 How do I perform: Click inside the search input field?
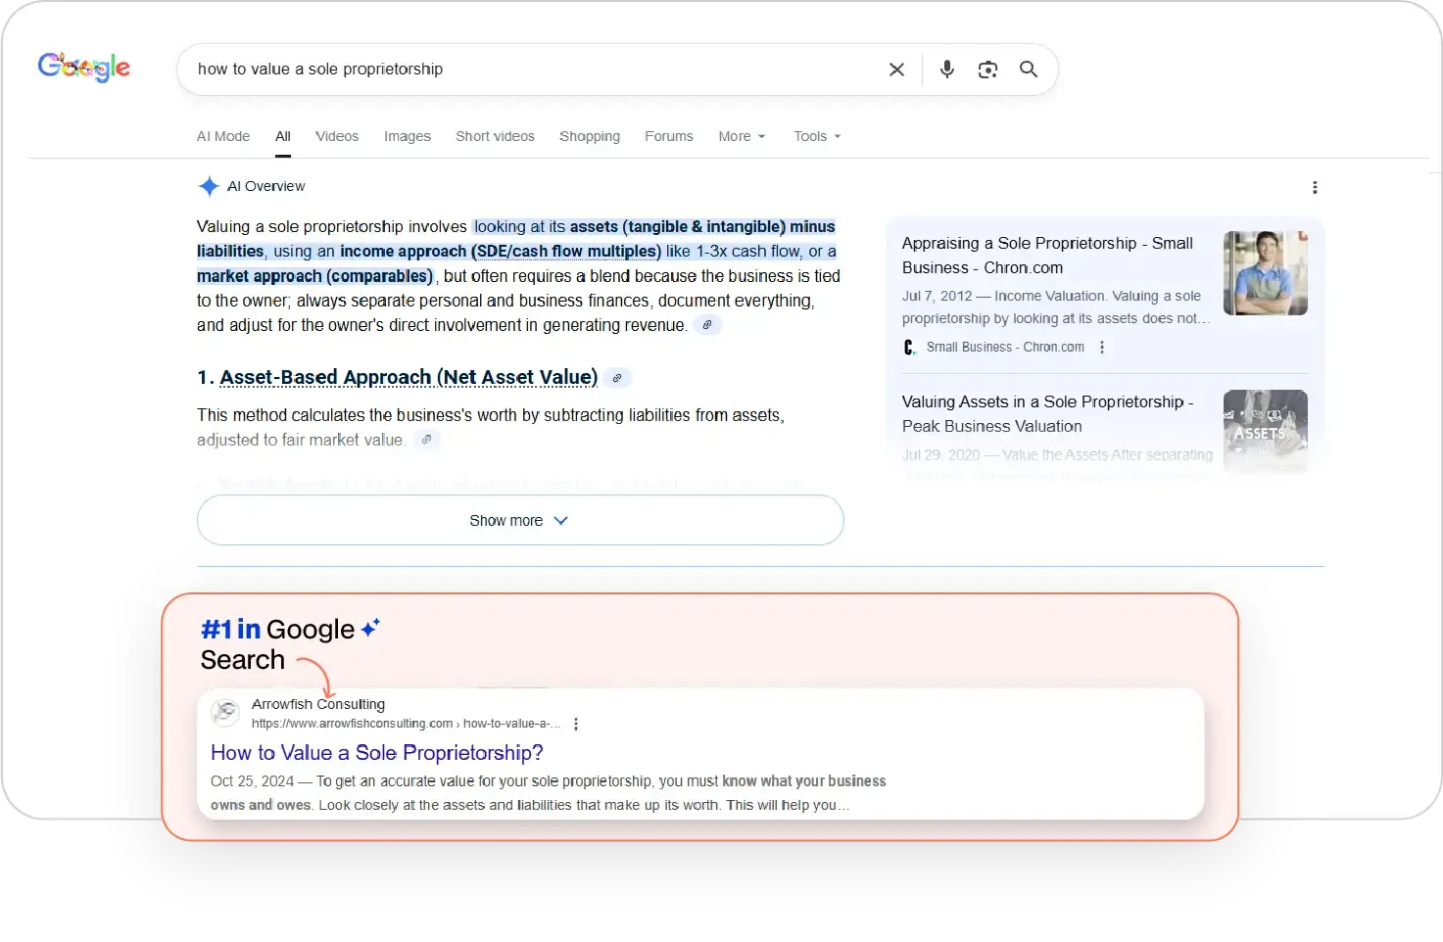[x=490, y=70]
